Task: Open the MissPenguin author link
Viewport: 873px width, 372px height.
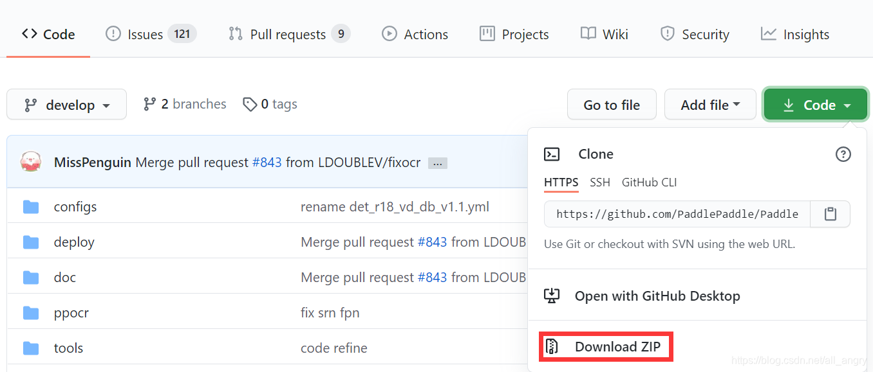Action: 93,163
